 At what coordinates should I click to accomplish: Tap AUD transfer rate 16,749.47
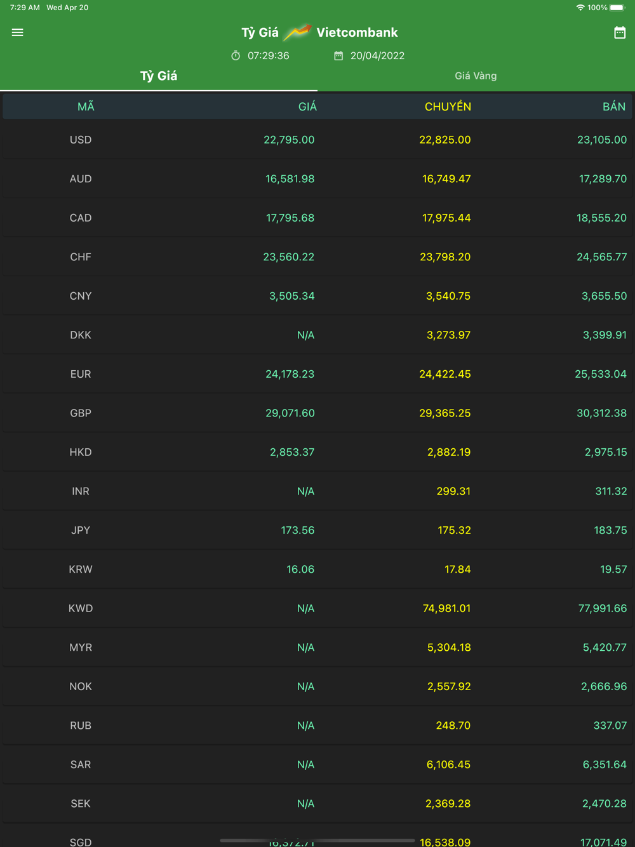tap(446, 179)
